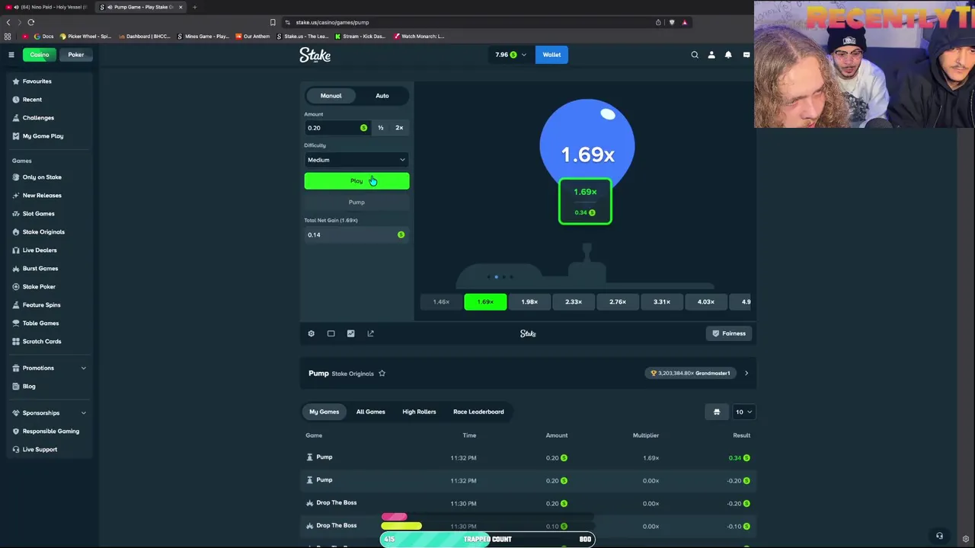Click the highlighted 1.69x multiplier step

pos(485,302)
